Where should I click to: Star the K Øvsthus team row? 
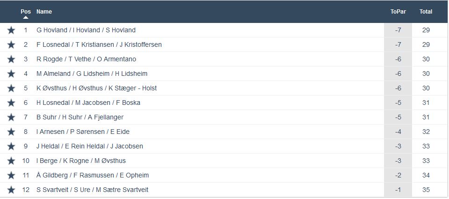click(x=11, y=88)
